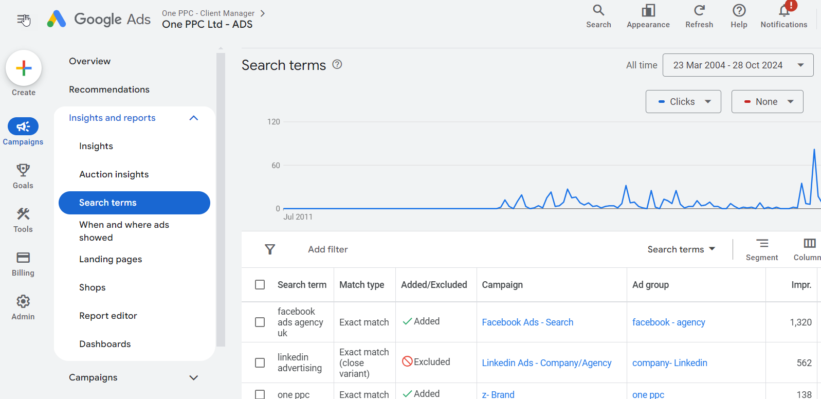Open Report editor
The height and width of the screenshot is (399, 821).
[108, 316]
